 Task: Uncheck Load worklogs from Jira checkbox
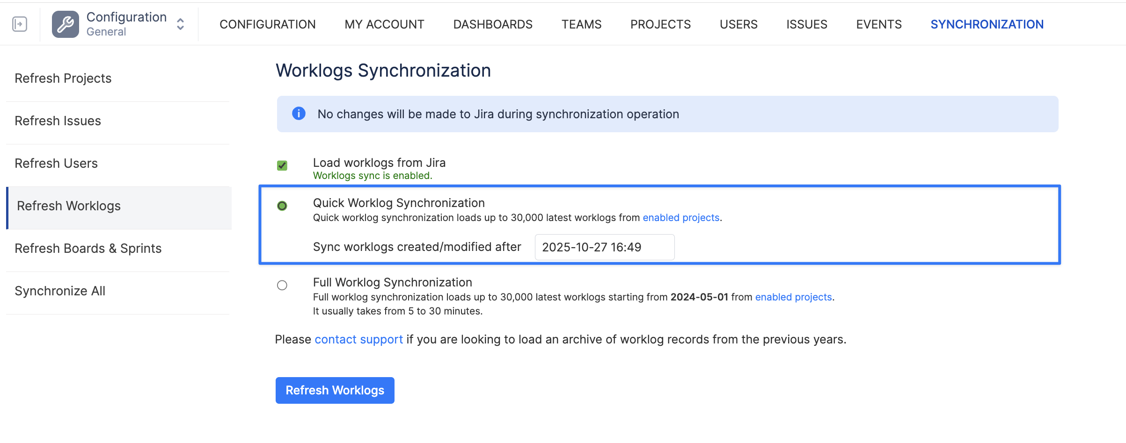point(282,165)
